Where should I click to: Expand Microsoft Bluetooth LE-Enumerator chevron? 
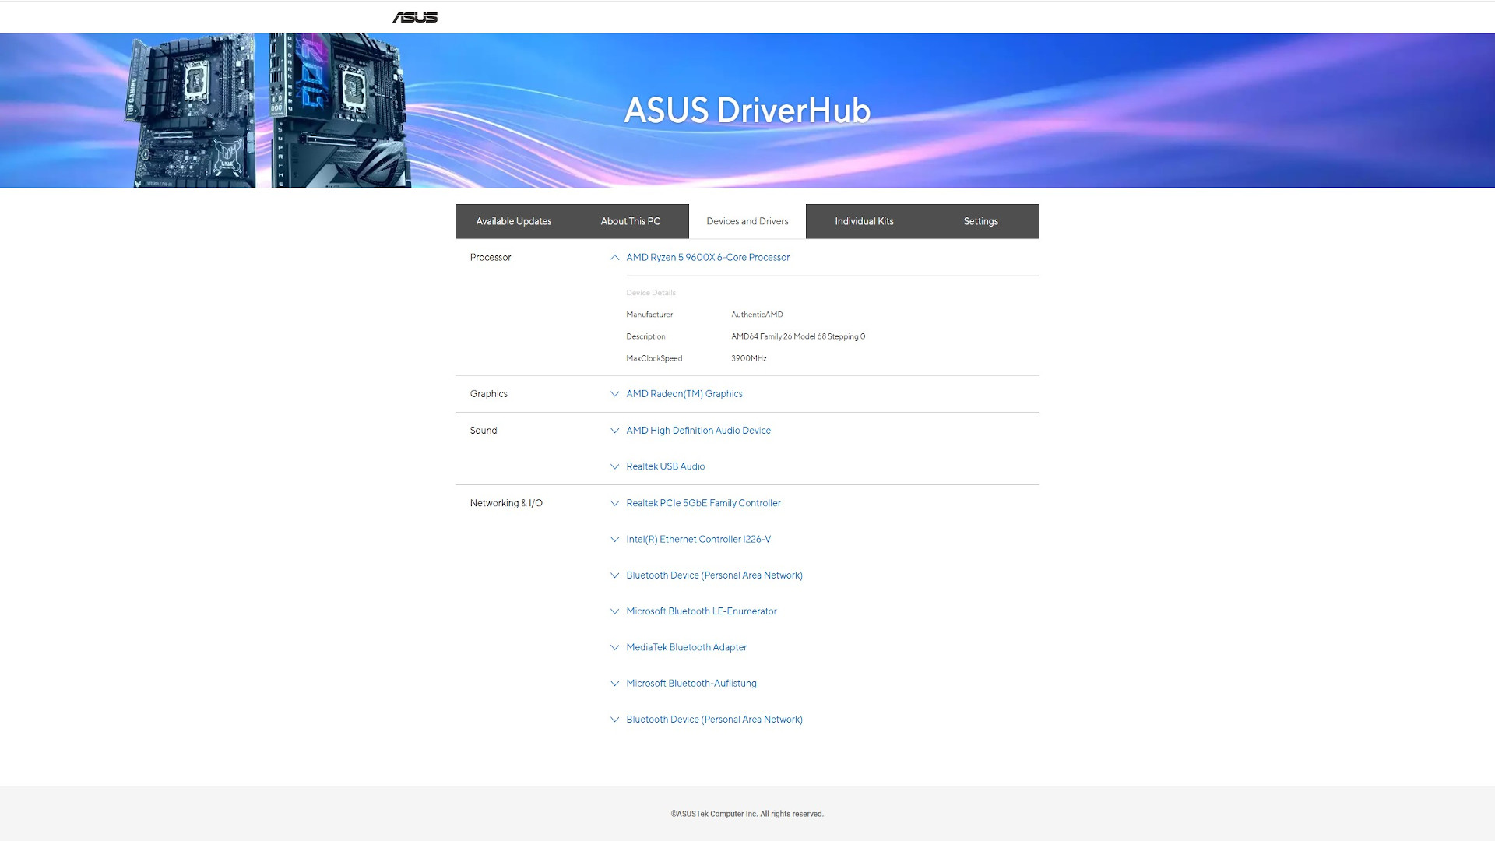click(614, 611)
